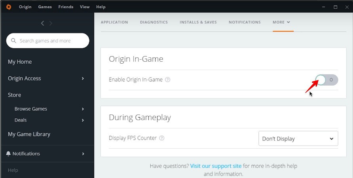This screenshot has width=353, height=178.
Task: Select Deals in the sidebar
Action: coord(21,120)
